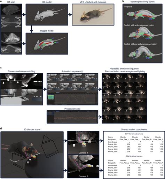Click the 'Procedural noise' heading
The width and height of the screenshot is (165, 179).
pos(72,109)
